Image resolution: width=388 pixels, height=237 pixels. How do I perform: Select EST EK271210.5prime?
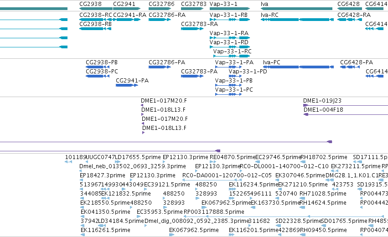[x=303, y=185]
